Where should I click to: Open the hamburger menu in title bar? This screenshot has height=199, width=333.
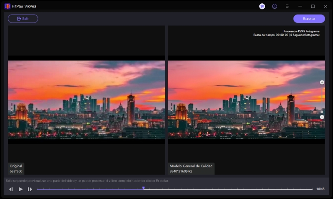[287, 6]
